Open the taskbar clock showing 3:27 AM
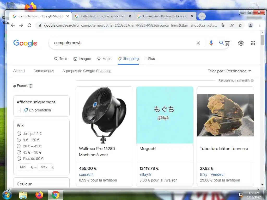 pos(254,195)
